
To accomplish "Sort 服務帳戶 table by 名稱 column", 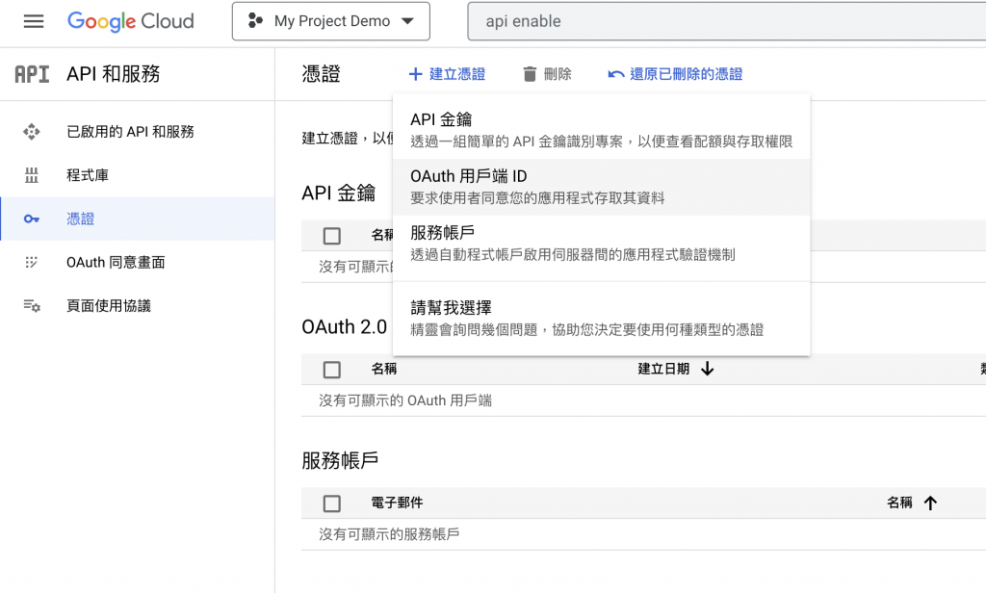I will [x=899, y=503].
